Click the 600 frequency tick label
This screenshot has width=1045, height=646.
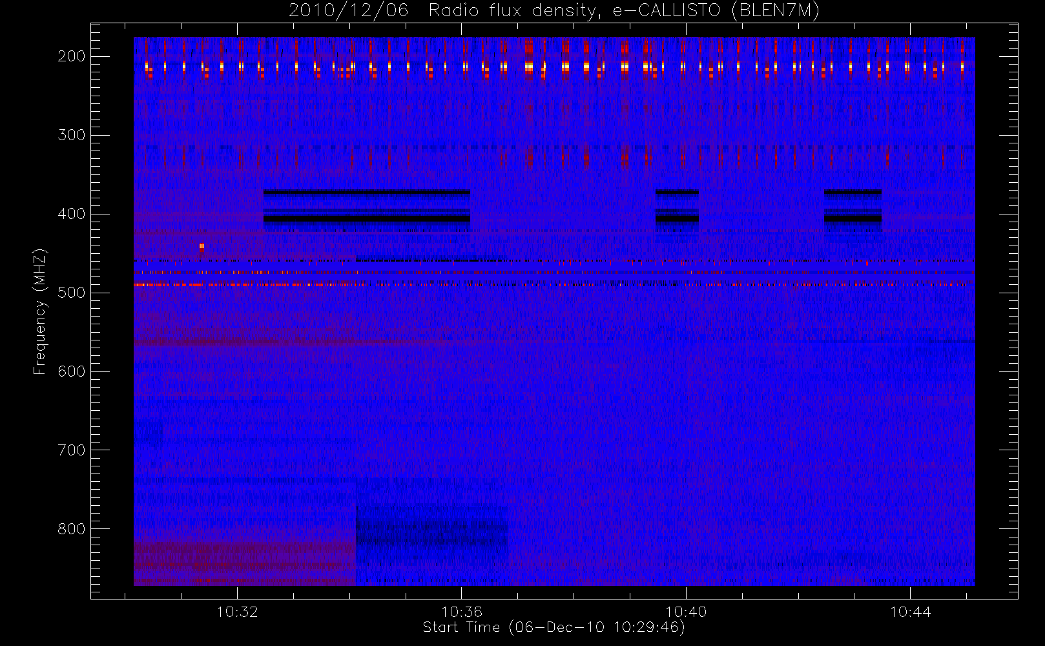coord(72,371)
